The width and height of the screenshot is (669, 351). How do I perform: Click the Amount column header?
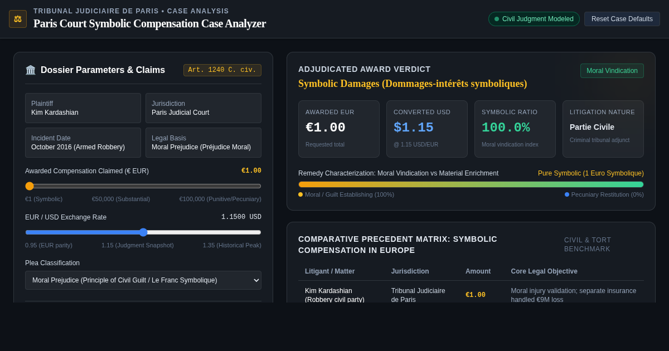coord(478,271)
